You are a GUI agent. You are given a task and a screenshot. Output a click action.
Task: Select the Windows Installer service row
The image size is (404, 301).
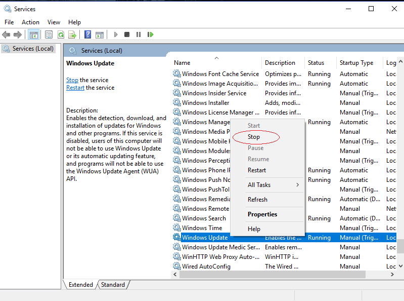285,103
